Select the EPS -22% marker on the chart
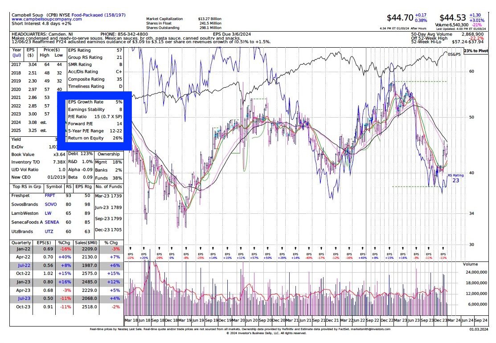Screen dimensions: 496x343 (x=130, y=256)
